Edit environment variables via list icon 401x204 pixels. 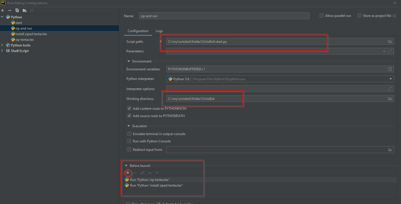point(390,69)
